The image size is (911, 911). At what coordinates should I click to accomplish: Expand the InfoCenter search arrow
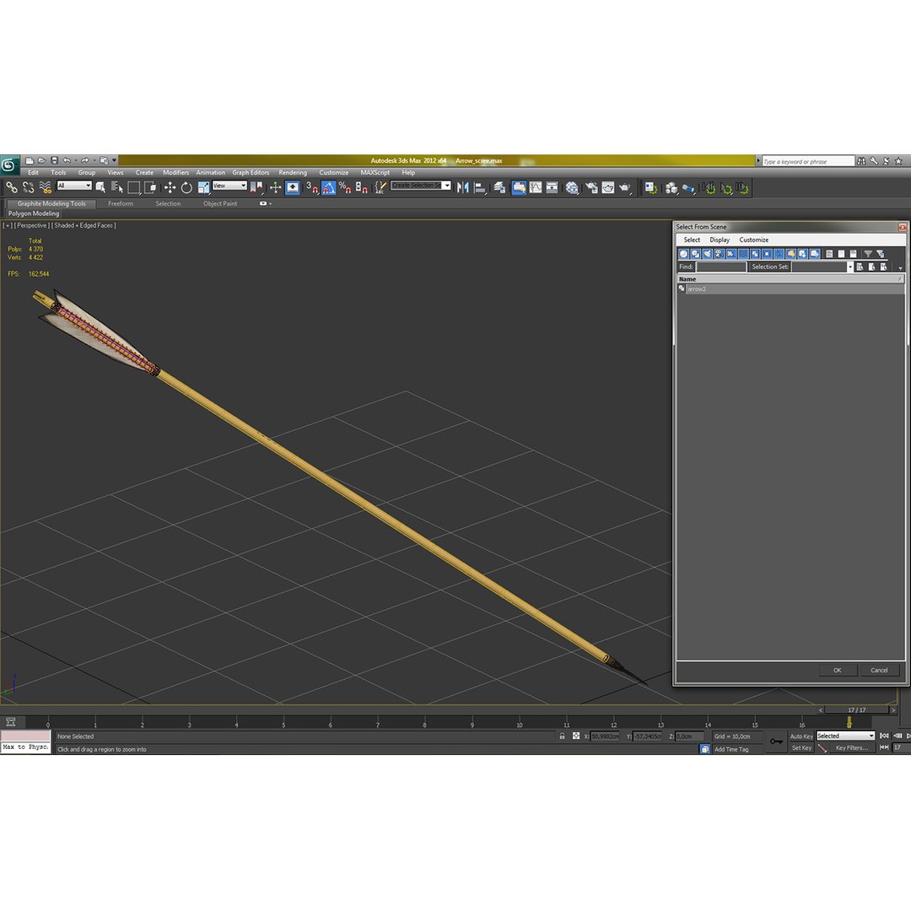pos(758,161)
